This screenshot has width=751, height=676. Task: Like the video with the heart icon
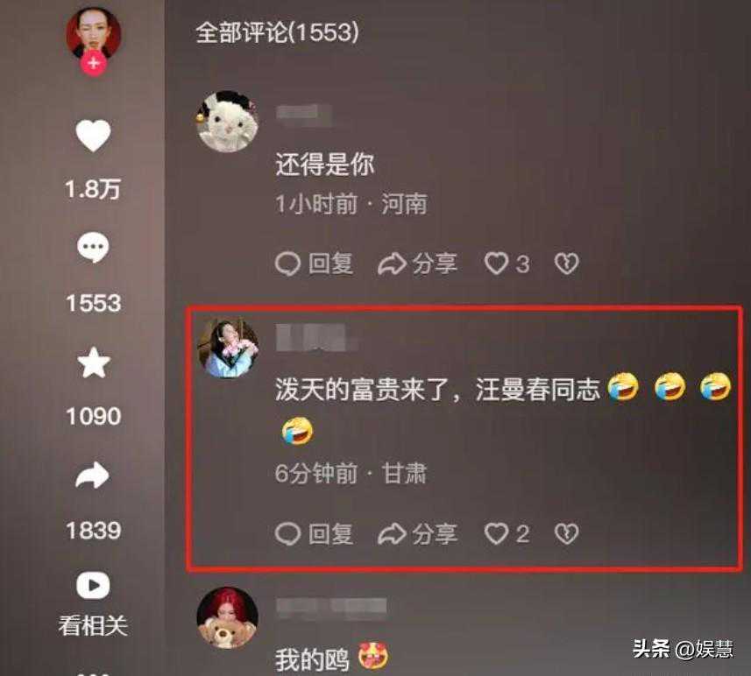tap(94, 136)
